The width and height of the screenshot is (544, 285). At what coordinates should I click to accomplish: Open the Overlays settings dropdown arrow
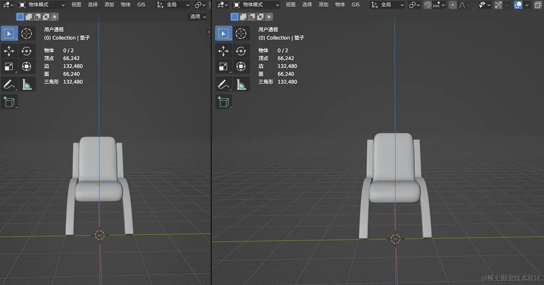tap(527, 5)
